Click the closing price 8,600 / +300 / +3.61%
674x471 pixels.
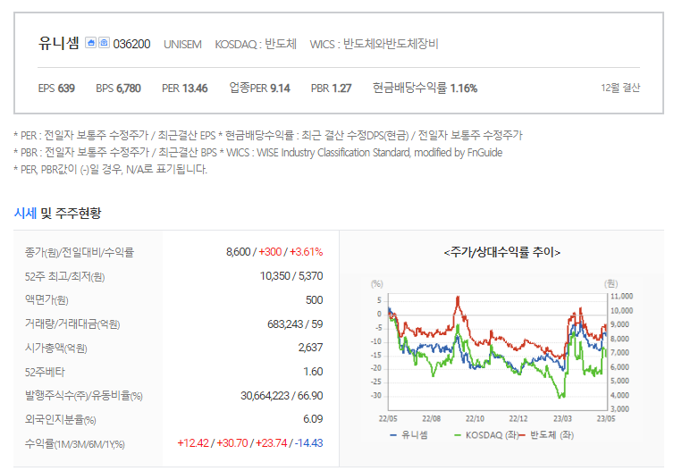pos(274,252)
